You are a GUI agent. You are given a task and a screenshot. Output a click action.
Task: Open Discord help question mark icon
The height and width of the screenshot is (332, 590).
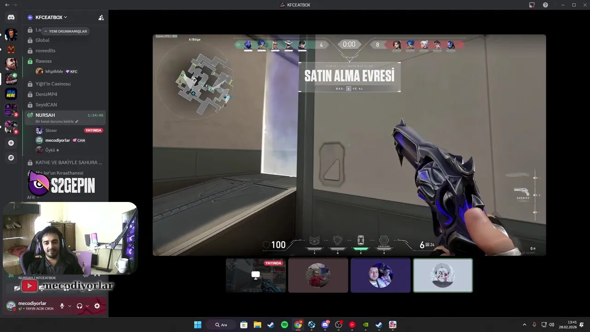(x=546, y=5)
